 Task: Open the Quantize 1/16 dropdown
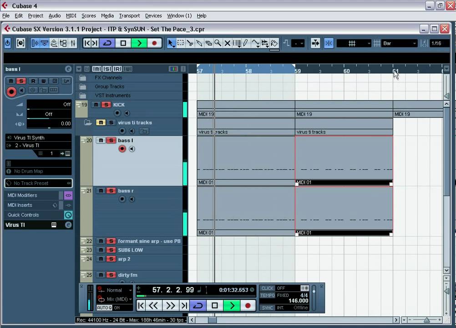439,43
